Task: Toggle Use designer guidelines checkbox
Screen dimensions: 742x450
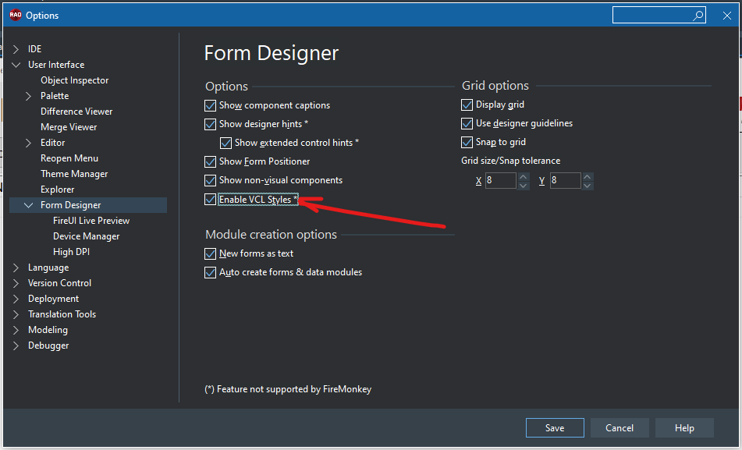Action: tap(467, 123)
